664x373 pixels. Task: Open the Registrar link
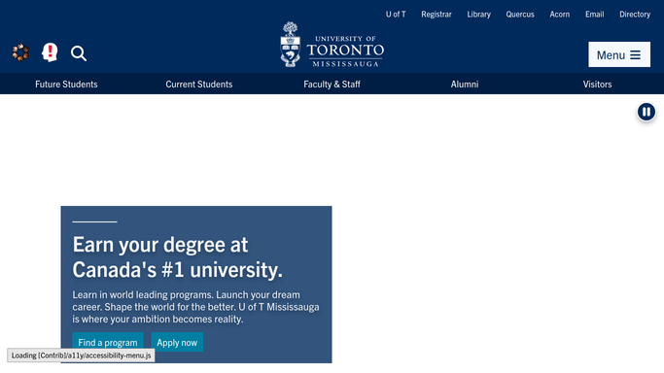pyautogui.click(x=437, y=15)
